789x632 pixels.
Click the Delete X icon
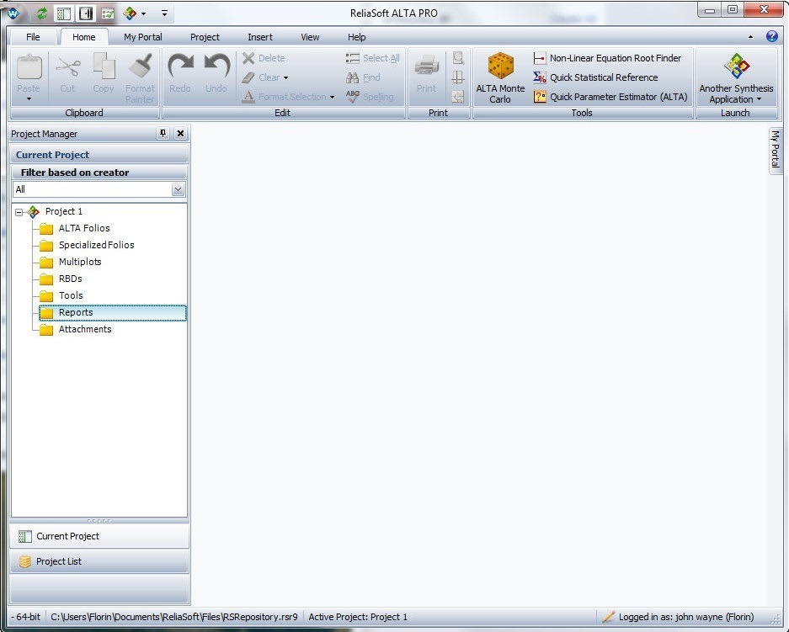(x=248, y=58)
